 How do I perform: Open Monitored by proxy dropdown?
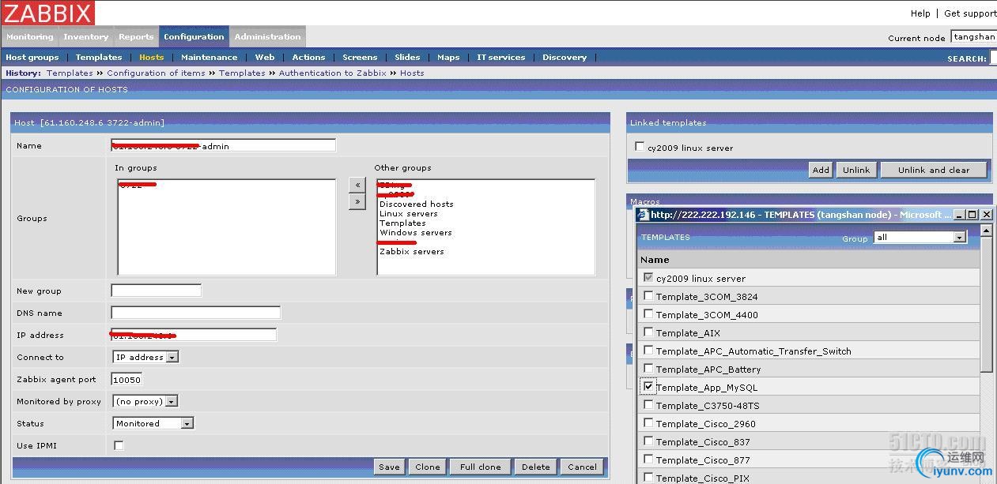click(145, 401)
